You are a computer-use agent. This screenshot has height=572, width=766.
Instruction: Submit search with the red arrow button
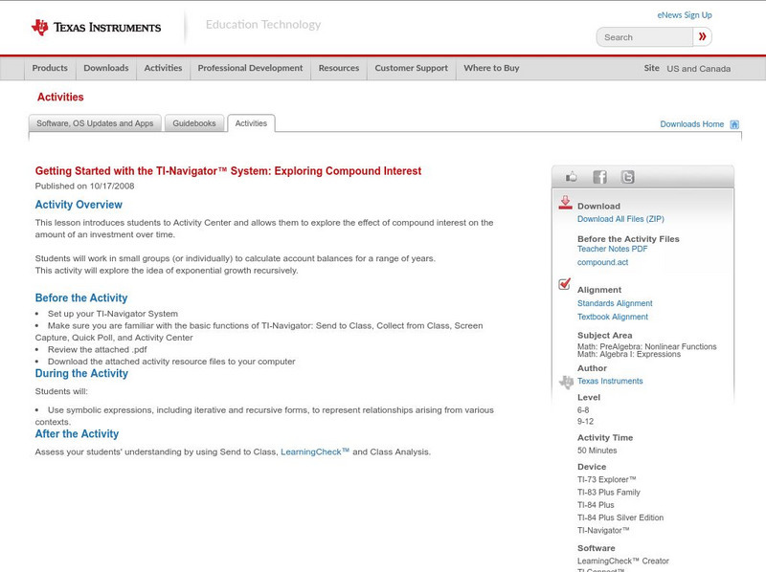[x=703, y=36]
